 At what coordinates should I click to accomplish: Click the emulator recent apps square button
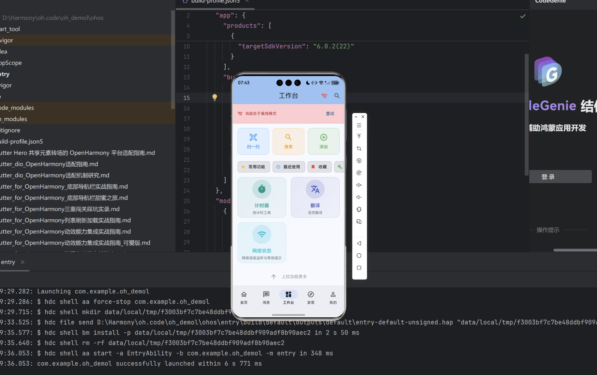click(x=359, y=268)
